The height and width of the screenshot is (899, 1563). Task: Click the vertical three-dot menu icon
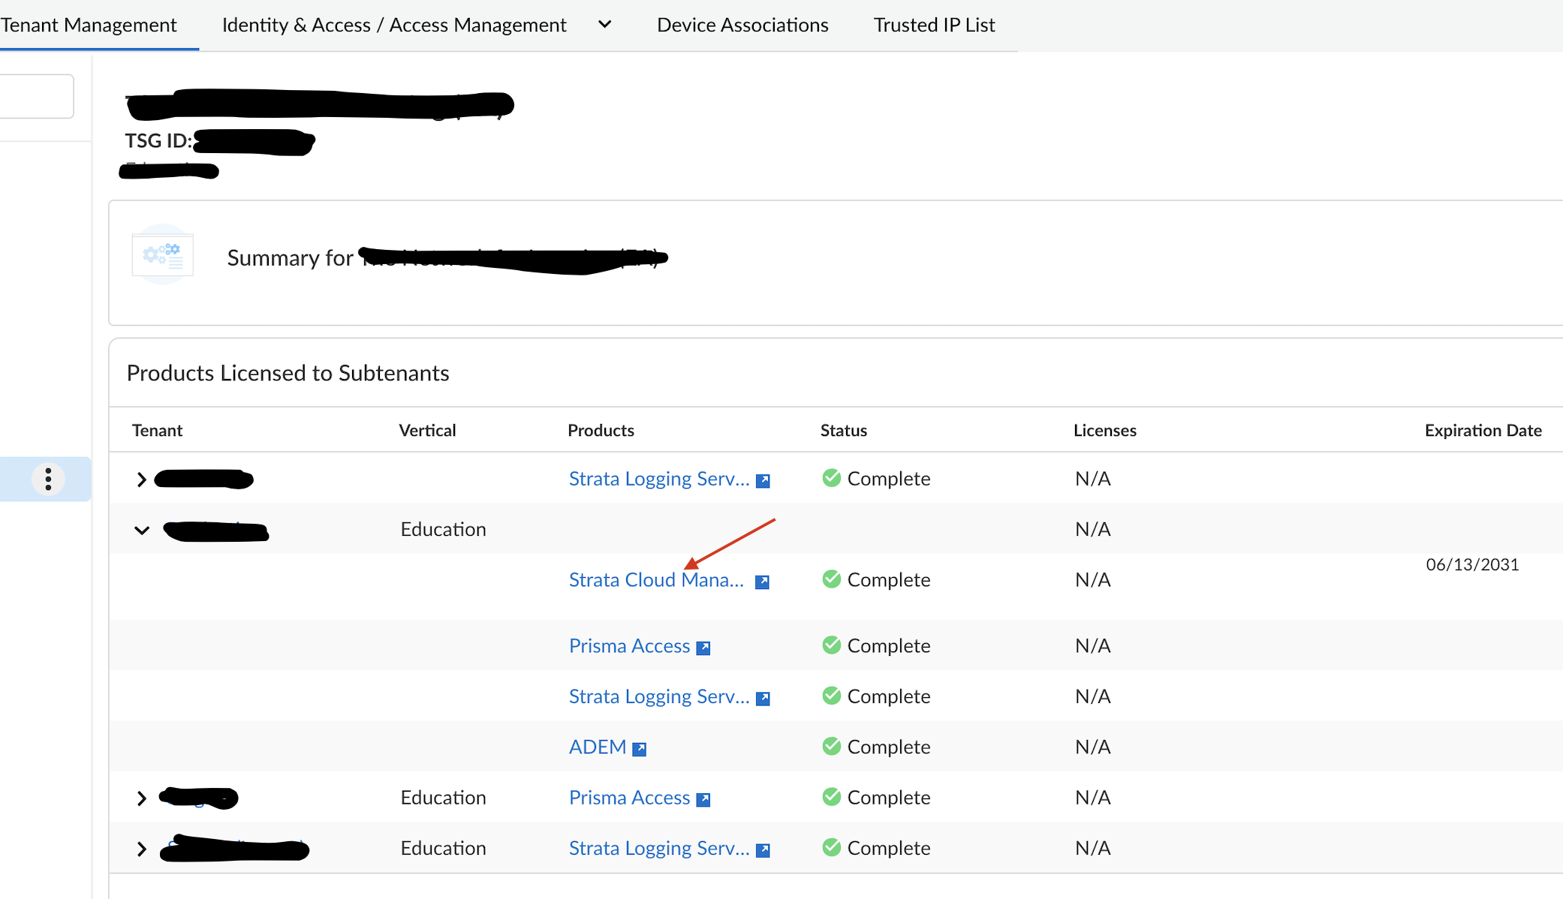[x=48, y=479]
